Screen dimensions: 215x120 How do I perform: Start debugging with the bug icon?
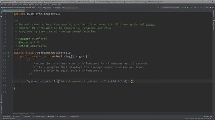(185, 8)
